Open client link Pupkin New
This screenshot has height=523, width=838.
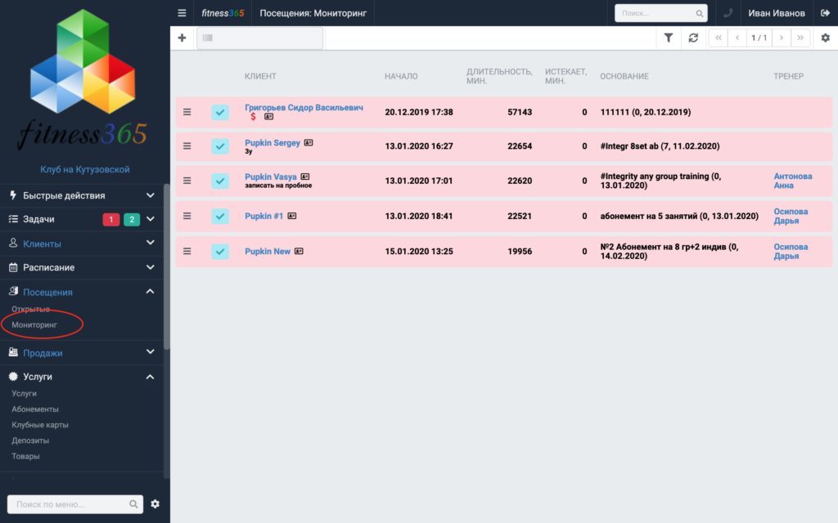coord(268,252)
